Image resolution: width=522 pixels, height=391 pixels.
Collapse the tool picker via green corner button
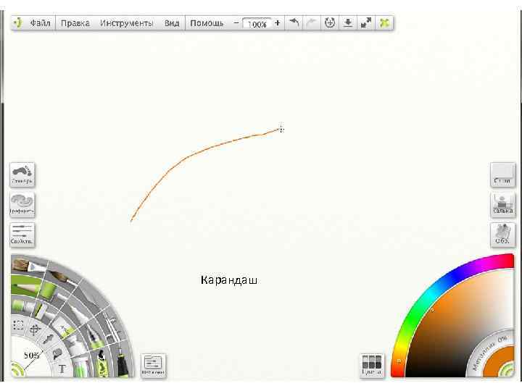[x=17, y=370]
